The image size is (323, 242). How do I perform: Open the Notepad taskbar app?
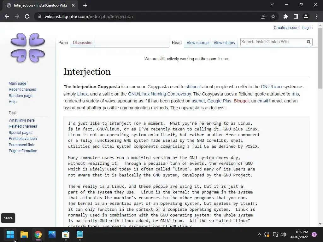click(80, 234)
